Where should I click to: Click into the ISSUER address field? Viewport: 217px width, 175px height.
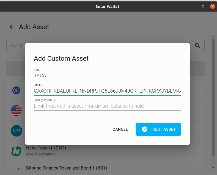click(x=107, y=91)
